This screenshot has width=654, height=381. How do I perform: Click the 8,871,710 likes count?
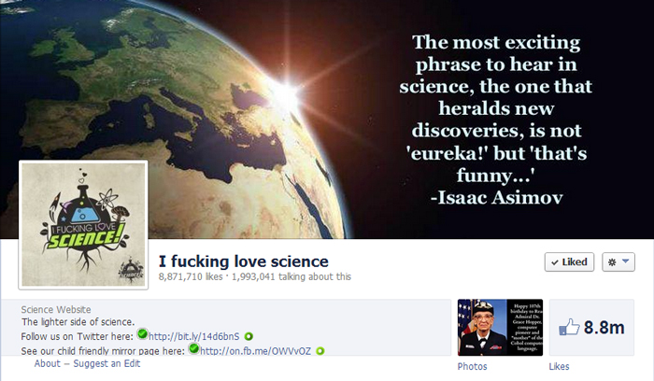coord(191,276)
